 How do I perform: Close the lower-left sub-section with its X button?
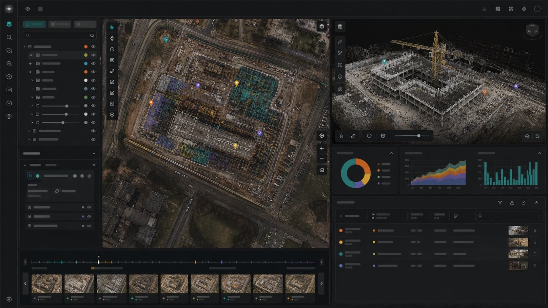[94, 165]
